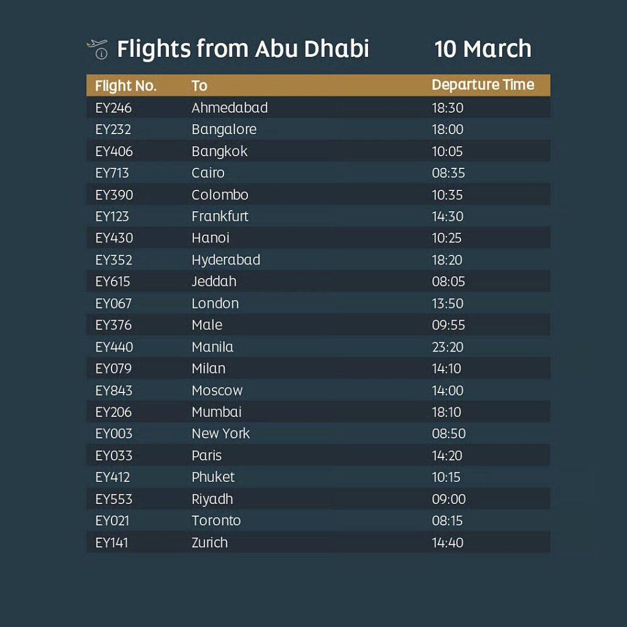Select the Hanoi destination

click(x=210, y=238)
